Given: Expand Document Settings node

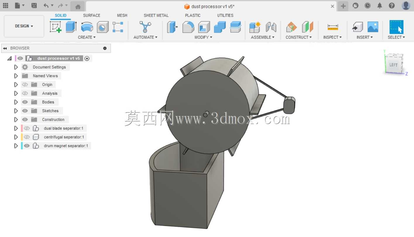Looking at the screenshot, I should [x=16, y=67].
